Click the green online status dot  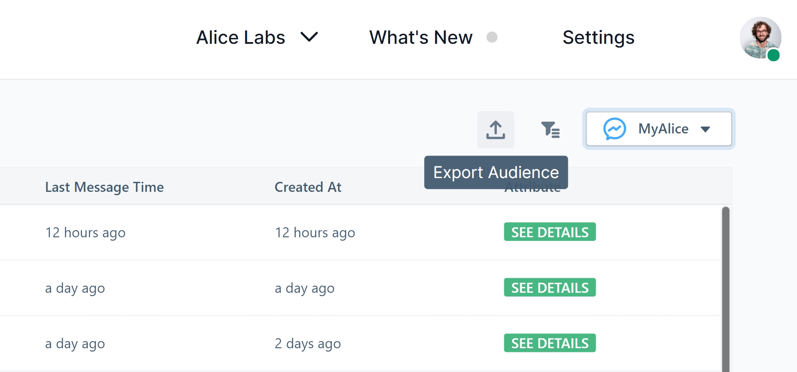click(773, 55)
